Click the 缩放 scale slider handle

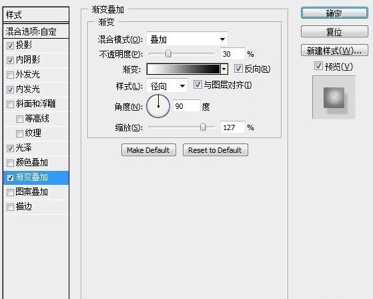pos(203,127)
